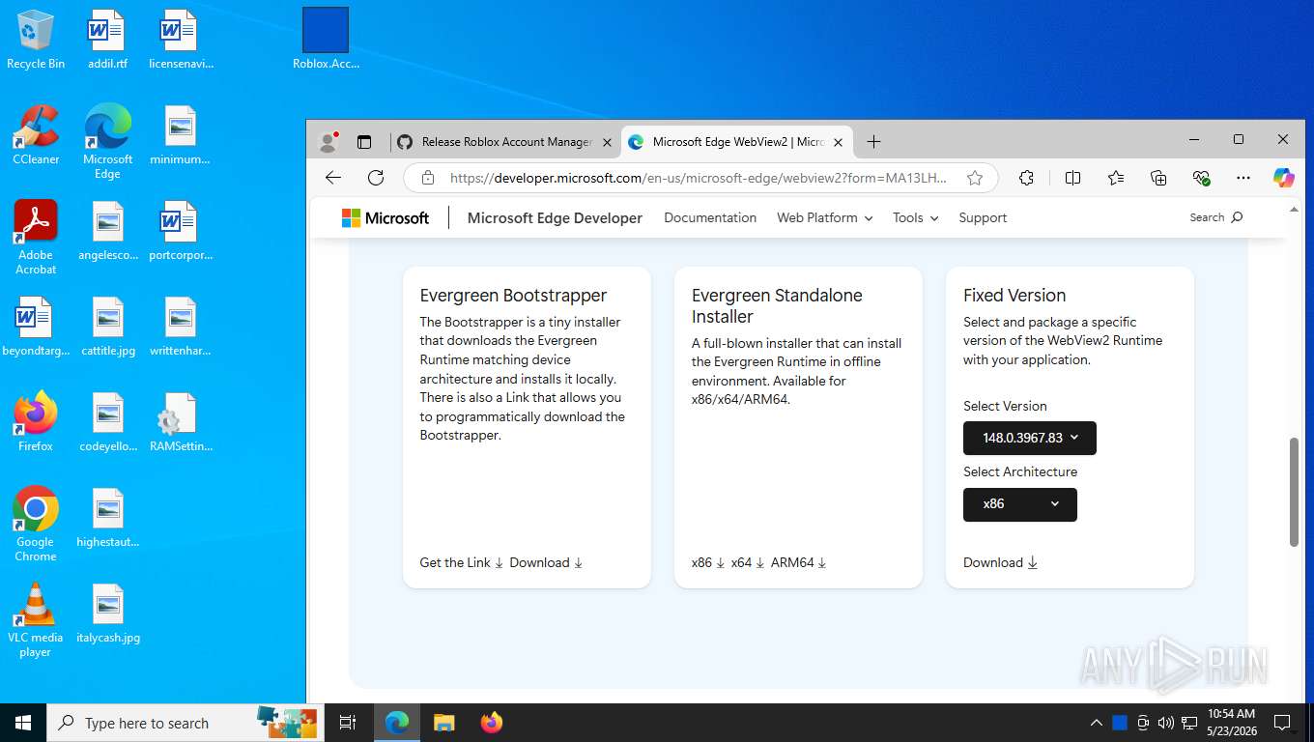
Task: Open Collections icon in Edge toolbar
Action: coord(1158,178)
